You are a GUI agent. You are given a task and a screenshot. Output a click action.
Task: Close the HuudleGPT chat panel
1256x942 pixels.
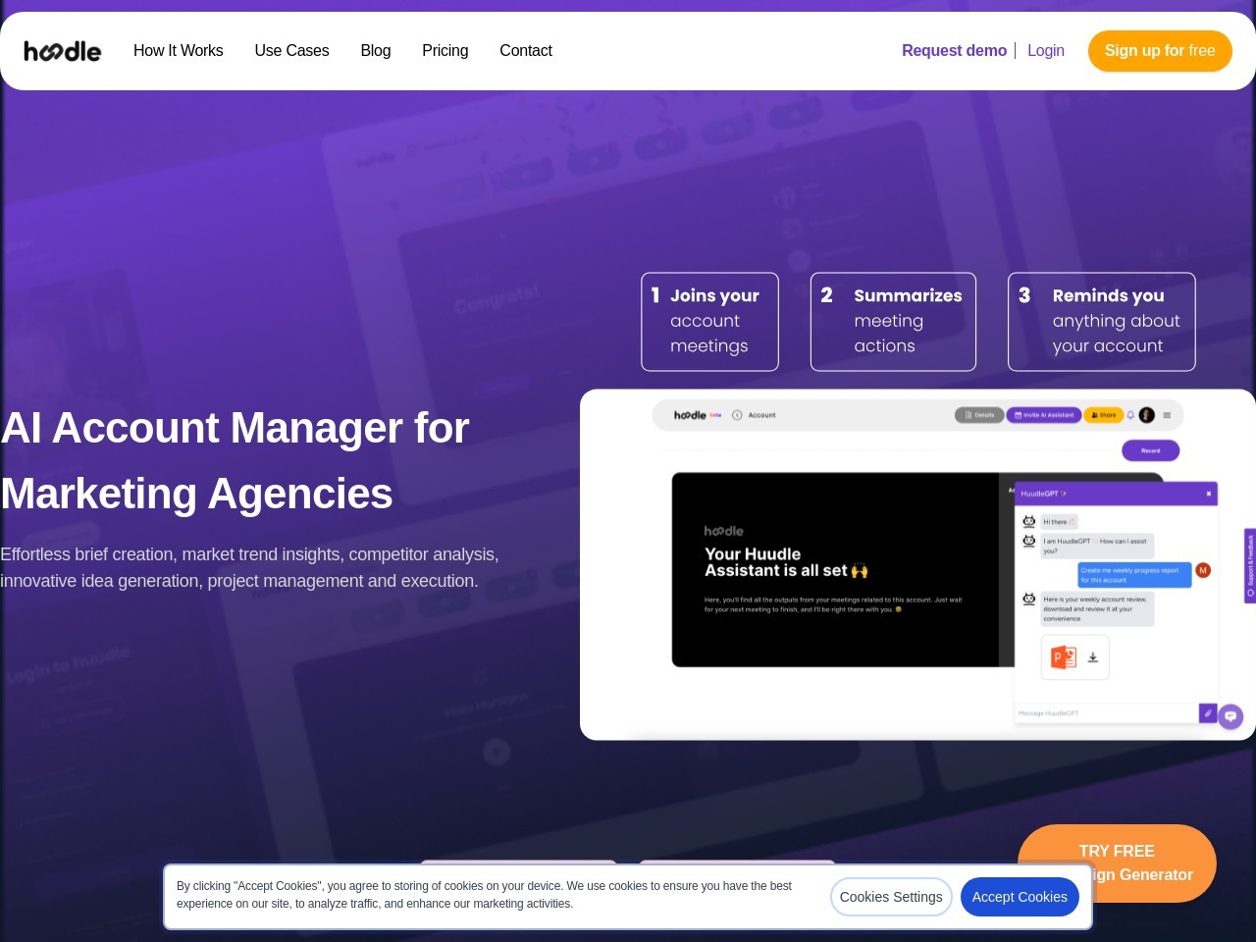tap(1208, 494)
